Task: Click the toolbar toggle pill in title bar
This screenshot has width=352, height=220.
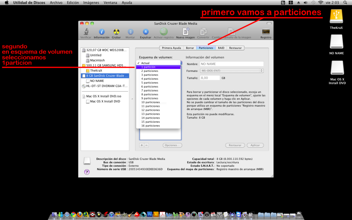Action: coord(269,23)
